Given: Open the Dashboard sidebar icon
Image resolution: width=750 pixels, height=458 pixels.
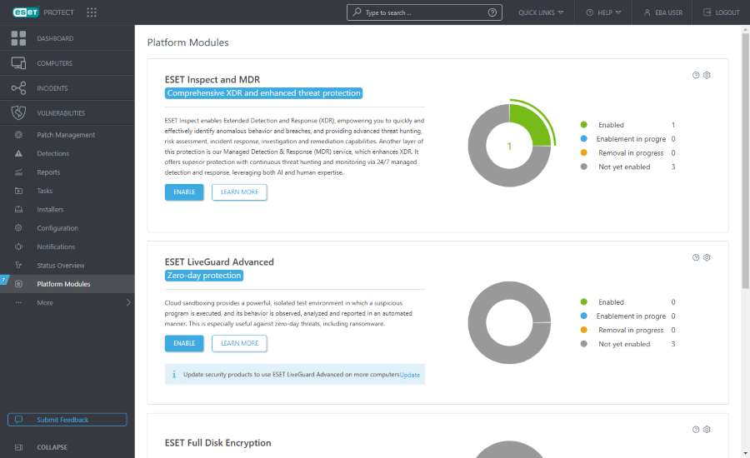Looking at the screenshot, I should 18,38.
